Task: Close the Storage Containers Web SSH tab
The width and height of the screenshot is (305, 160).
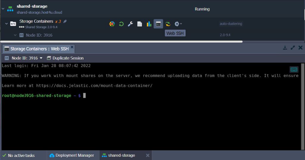Action: (72, 47)
